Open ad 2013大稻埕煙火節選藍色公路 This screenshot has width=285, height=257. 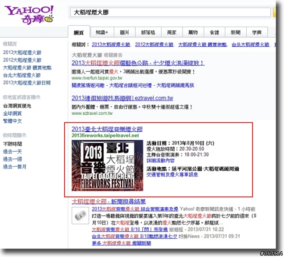(x=138, y=63)
